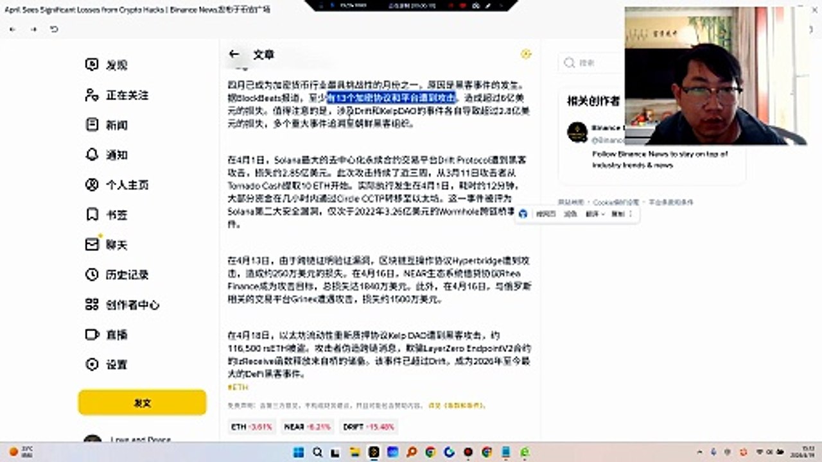
Task: Open 通知 notifications bell icon
Action: (x=92, y=155)
